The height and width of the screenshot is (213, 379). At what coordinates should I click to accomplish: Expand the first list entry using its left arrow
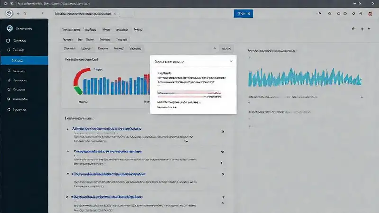pyautogui.click(x=68, y=129)
